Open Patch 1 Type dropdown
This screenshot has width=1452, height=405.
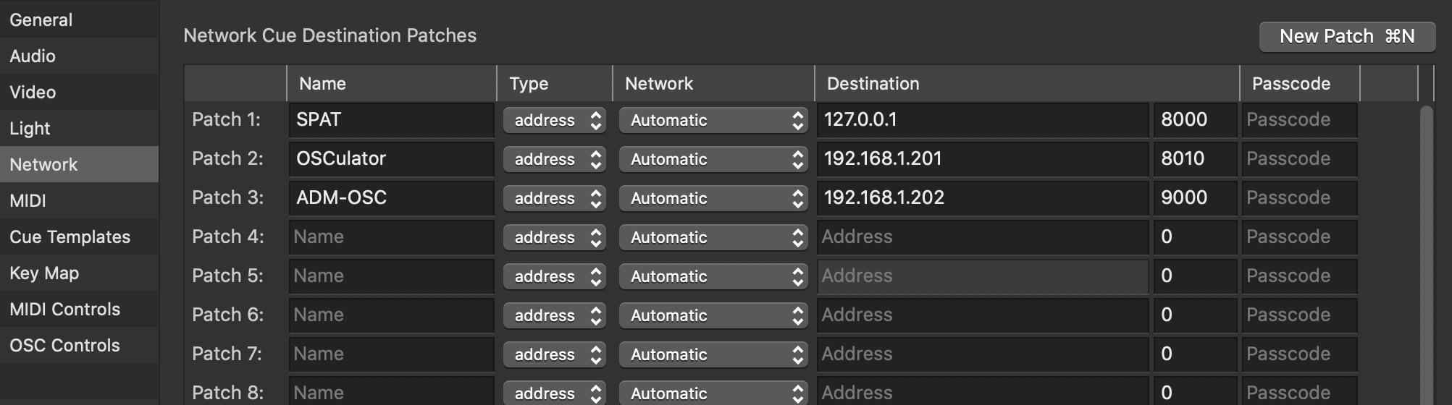coord(555,121)
